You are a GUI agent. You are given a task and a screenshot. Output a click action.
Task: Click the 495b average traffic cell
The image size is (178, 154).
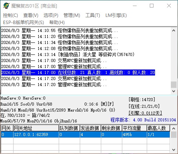pyautogui.click(x=134, y=134)
